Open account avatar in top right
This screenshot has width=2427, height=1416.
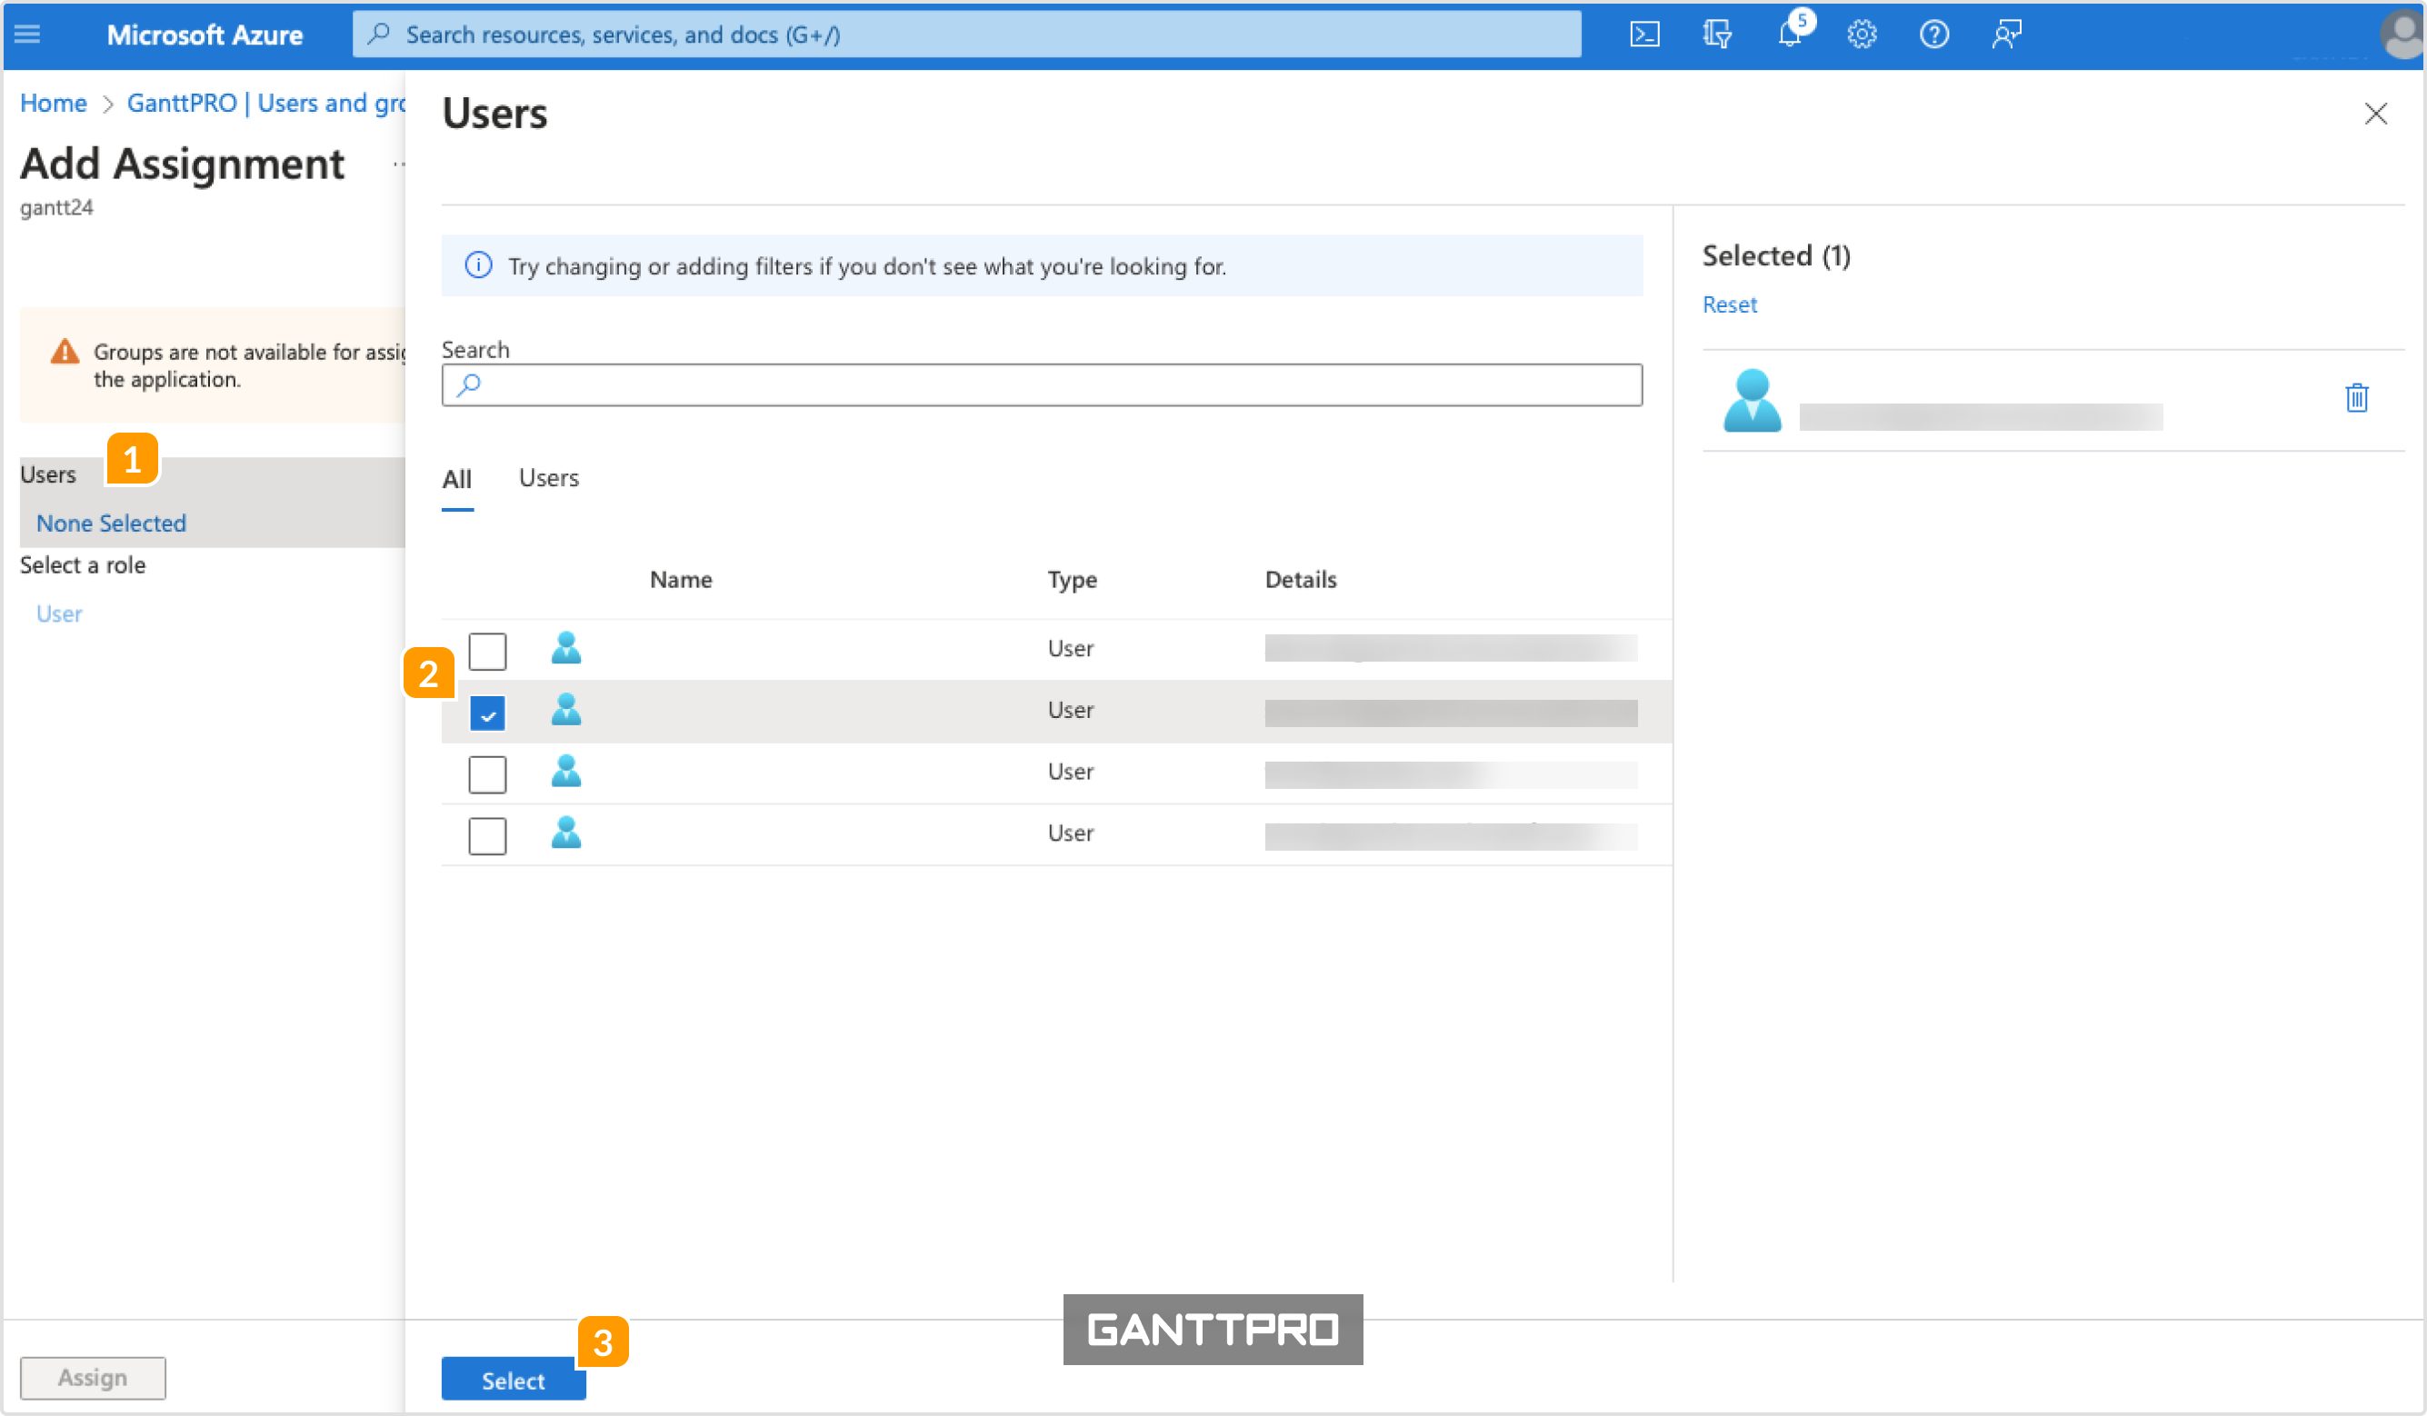pos(2402,35)
